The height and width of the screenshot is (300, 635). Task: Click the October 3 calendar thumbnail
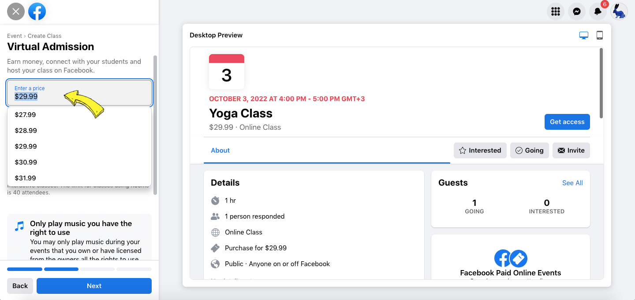[226, 70]
